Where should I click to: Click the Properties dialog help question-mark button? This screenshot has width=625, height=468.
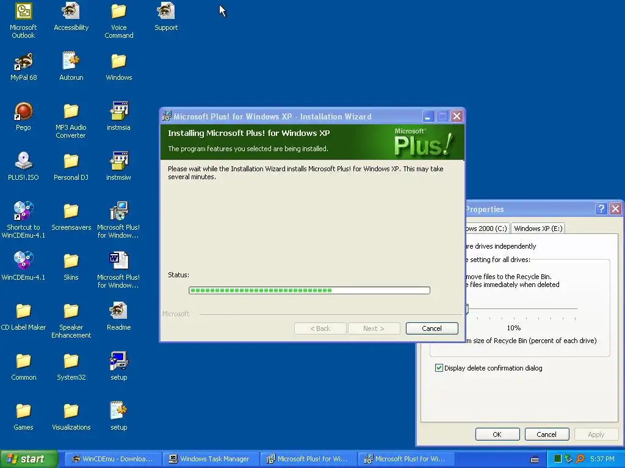click(x=601, y=208)
